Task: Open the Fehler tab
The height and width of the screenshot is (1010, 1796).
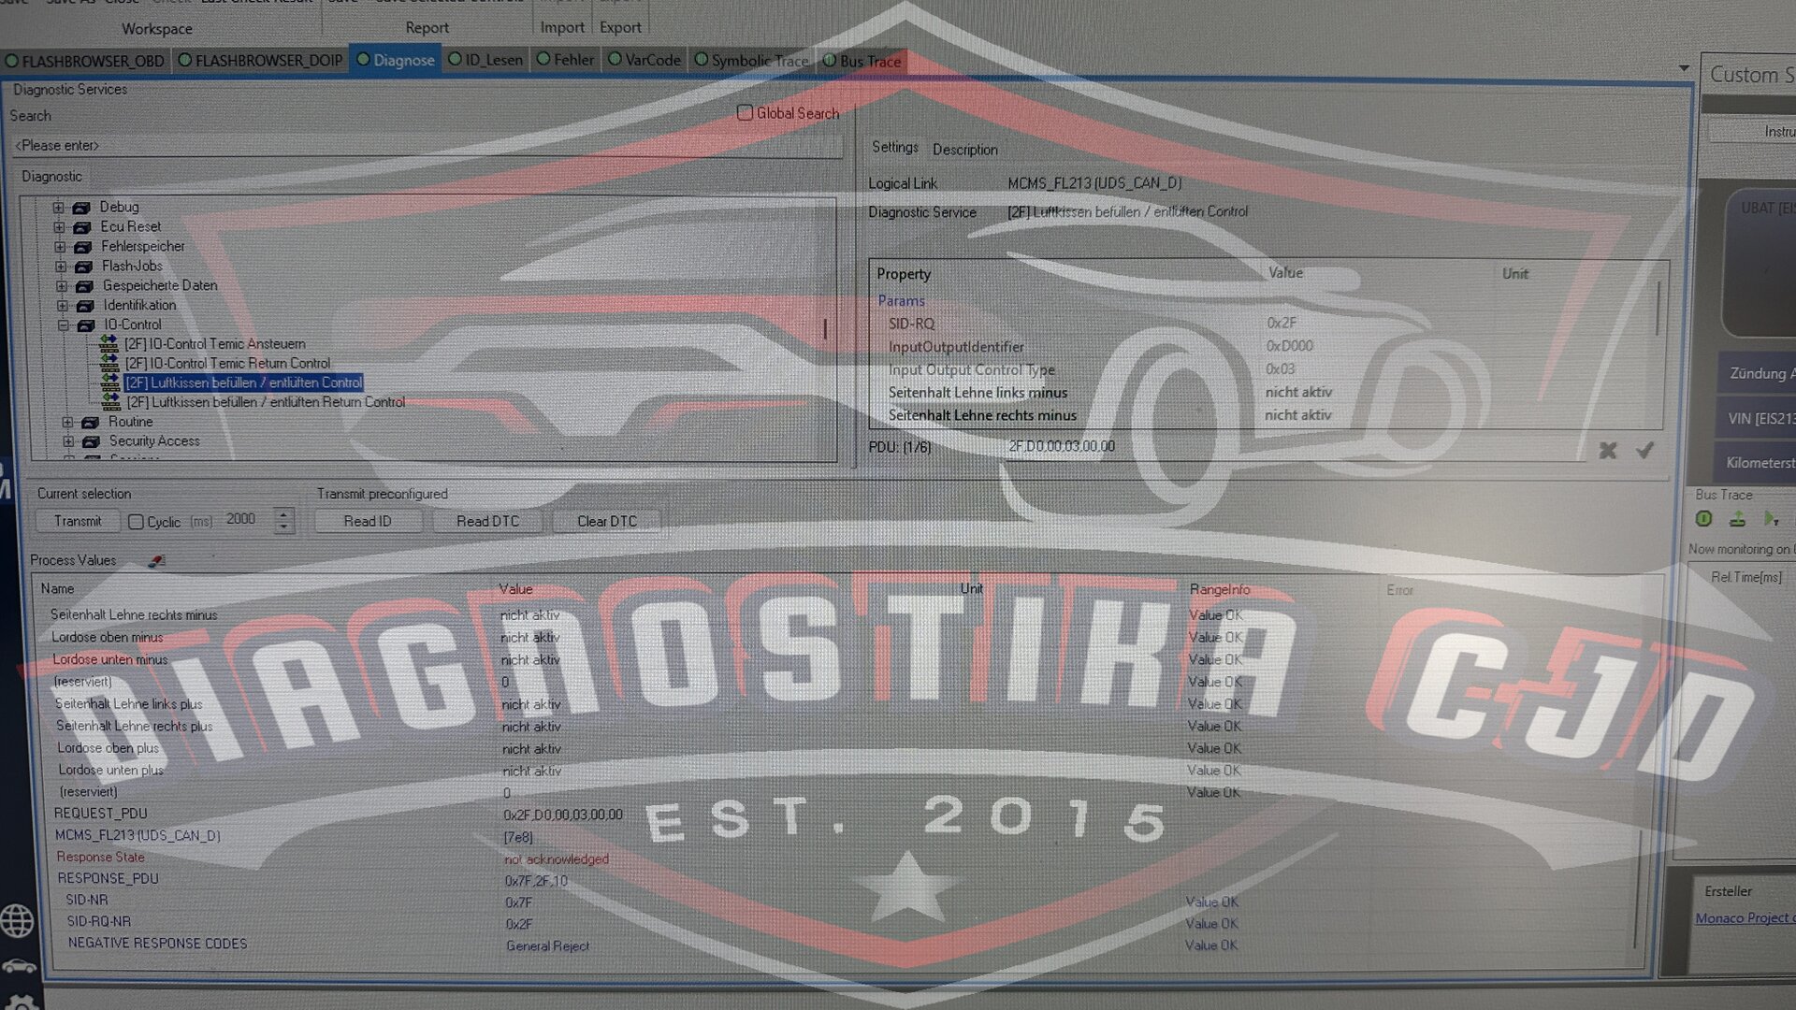Action: tap(565, 60)
